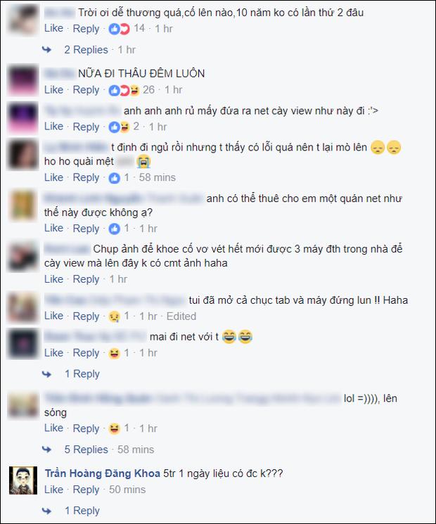Like the 'NỮA ĐI THÂU ĐÊM LUÔN' comment
436x524 pixels.
tap(53, 90)
